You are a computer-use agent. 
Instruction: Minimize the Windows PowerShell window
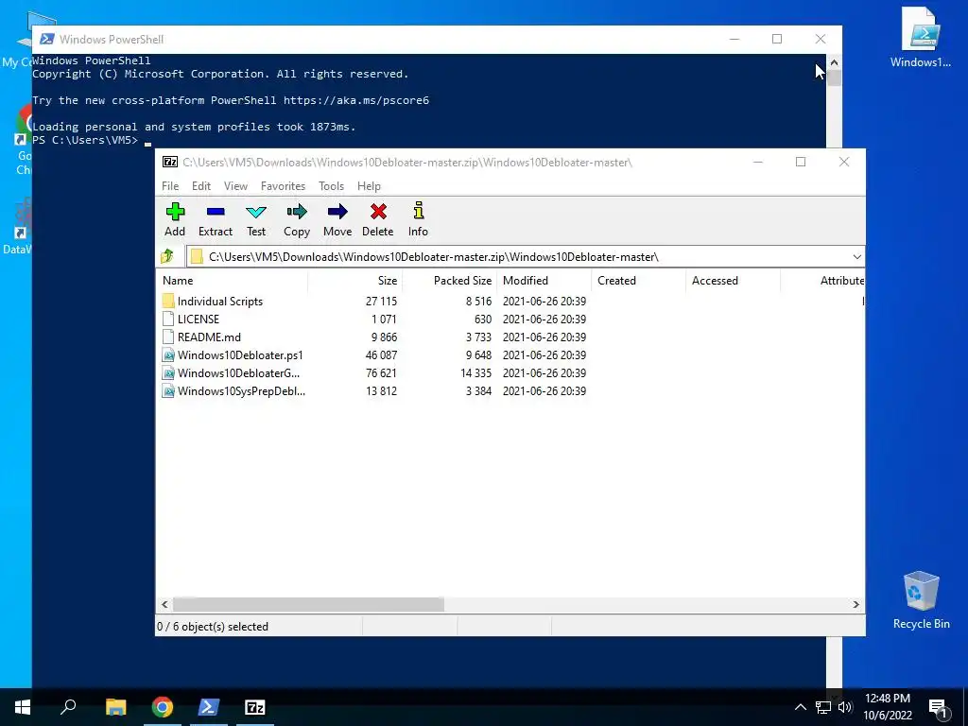click(x=734, y=39)
